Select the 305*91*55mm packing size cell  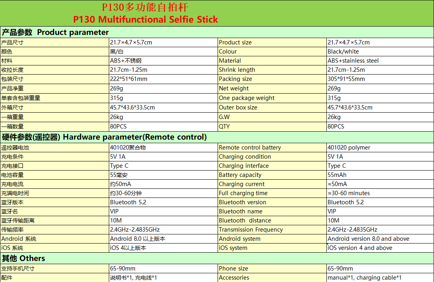point(380,79)
